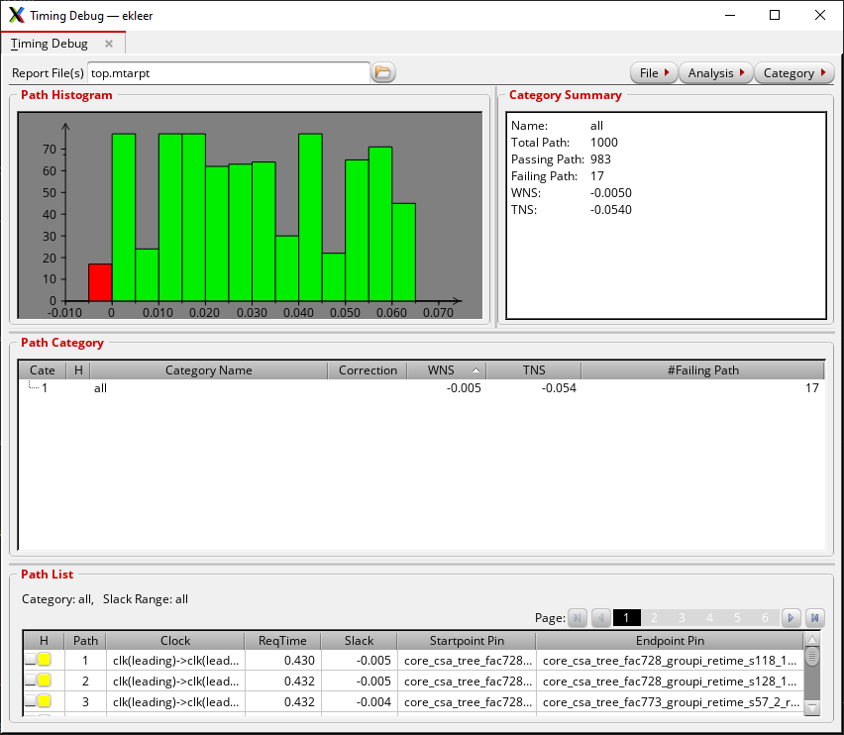Click the Report File(s) input field
Viewport: 844px width, 735px height.
(228, 72)
